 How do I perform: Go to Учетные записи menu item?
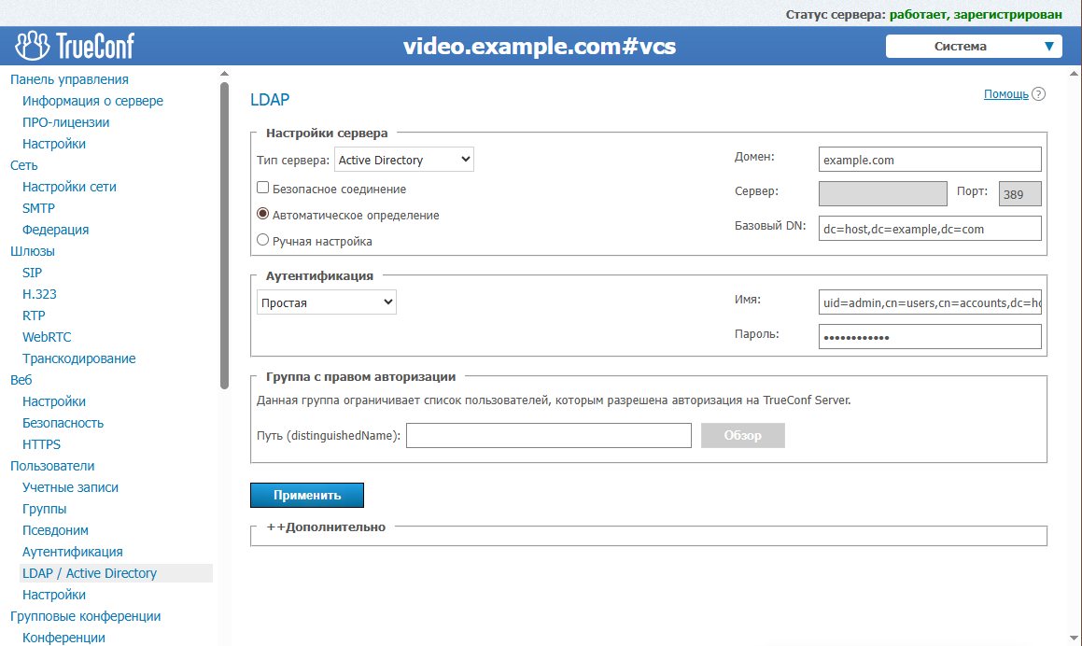[70, 487]
